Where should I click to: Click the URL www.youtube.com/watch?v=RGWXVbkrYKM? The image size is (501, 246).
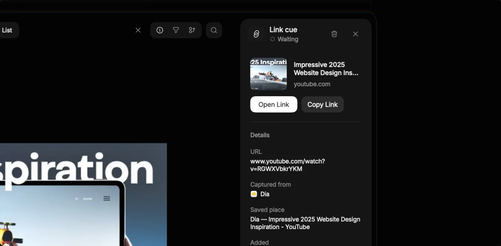click(287, 165)
